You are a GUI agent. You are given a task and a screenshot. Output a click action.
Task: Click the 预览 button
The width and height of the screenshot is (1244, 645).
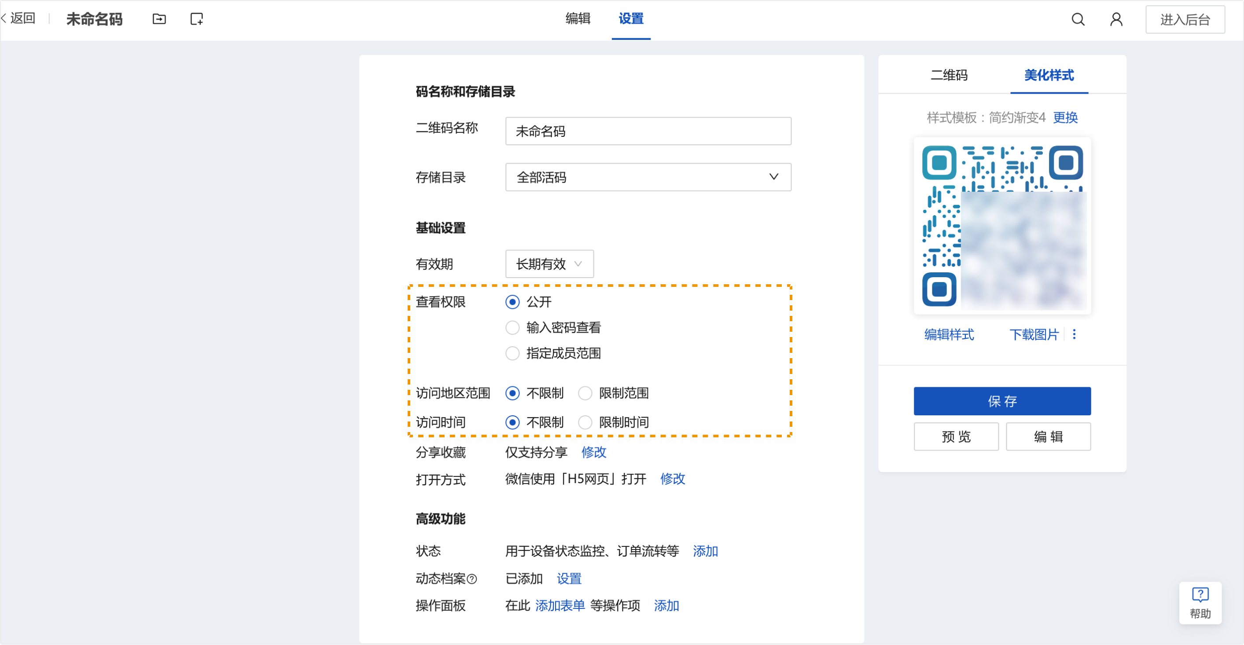pos(956,436)
